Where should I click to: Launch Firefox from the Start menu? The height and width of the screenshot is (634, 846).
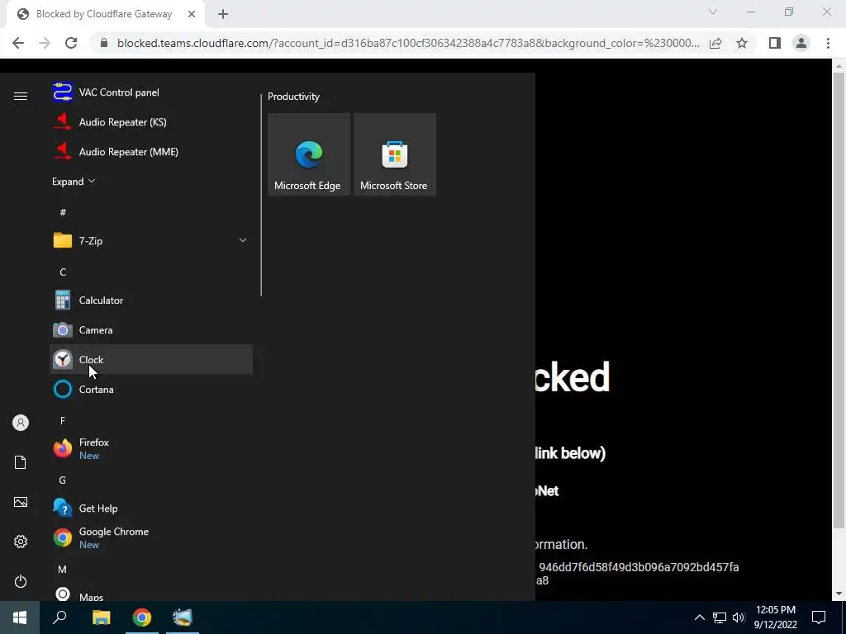[x=151, y=448]
